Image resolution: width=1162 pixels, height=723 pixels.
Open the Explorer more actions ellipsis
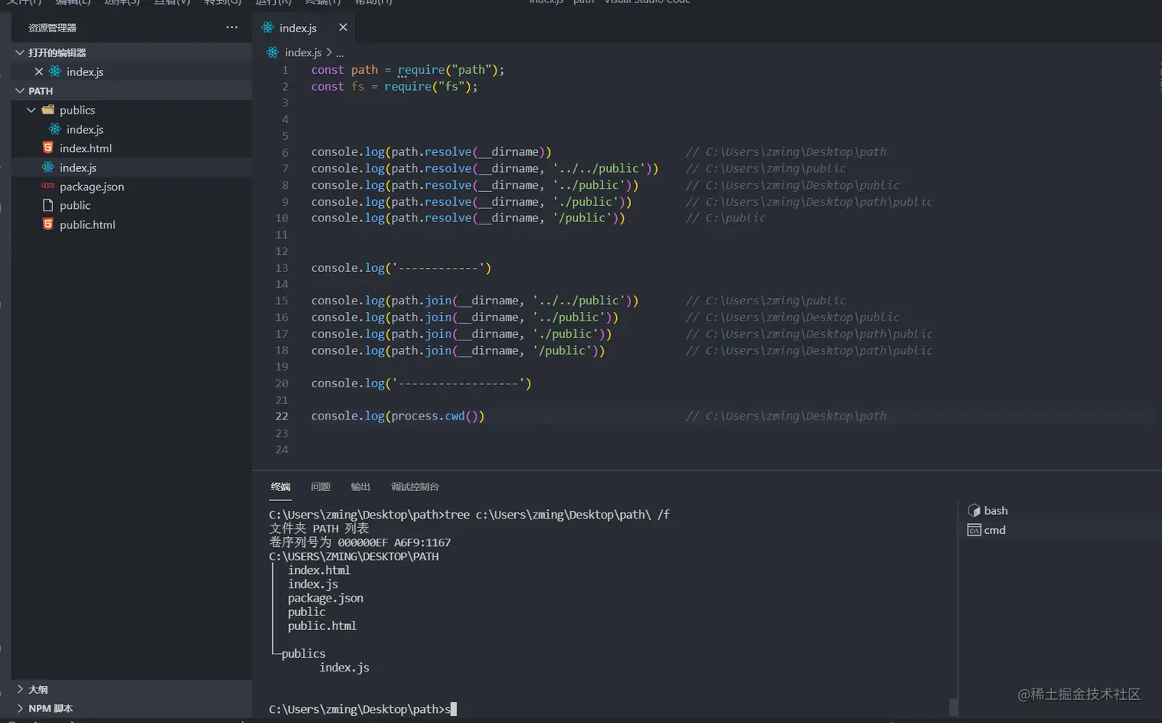coord(231,27)
